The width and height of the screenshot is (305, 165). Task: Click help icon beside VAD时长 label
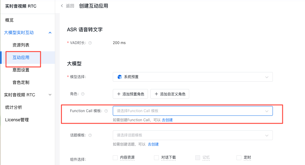pyautogui.click(x=90, y=43)
